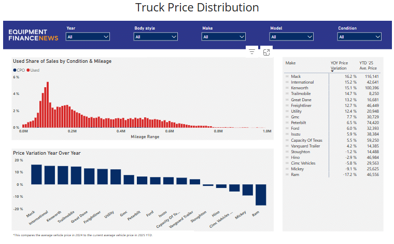This screenshot has width=394, height=244.
Task: Open the Year dropdown filter
Action: click(x=88, y=37)
